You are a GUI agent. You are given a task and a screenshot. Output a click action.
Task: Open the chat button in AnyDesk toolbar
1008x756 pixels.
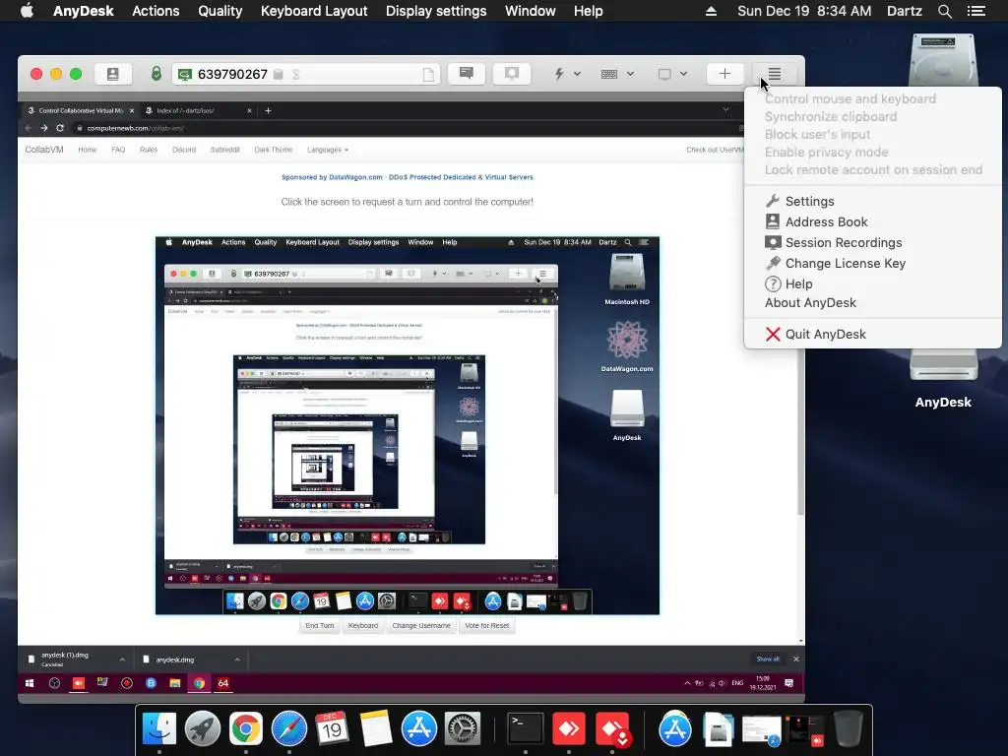tap(467, 73)
